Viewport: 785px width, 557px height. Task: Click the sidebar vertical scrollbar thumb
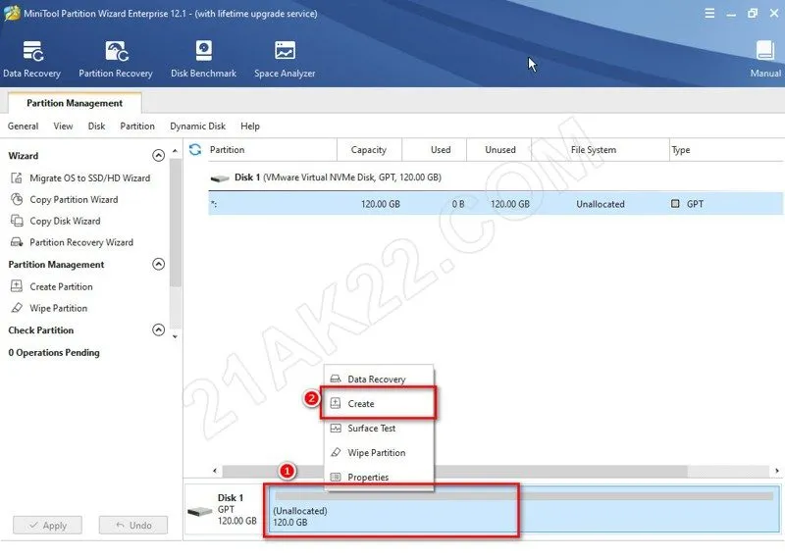coord(175,223)
